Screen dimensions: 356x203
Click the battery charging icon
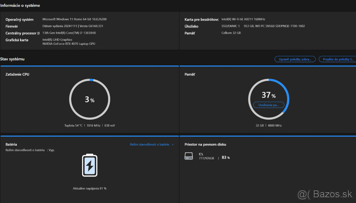[89, 165]
